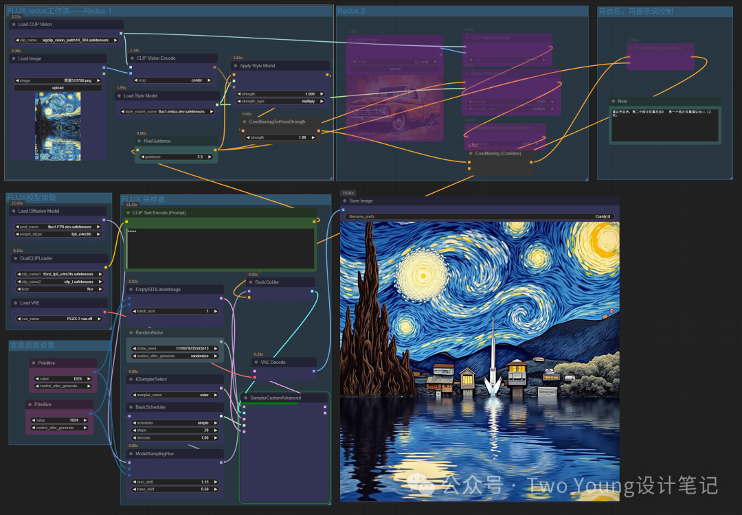Screen dimensions: 742x515
Task: Adjust the Apply Style Model strength value 1.000
Action: 280,93
